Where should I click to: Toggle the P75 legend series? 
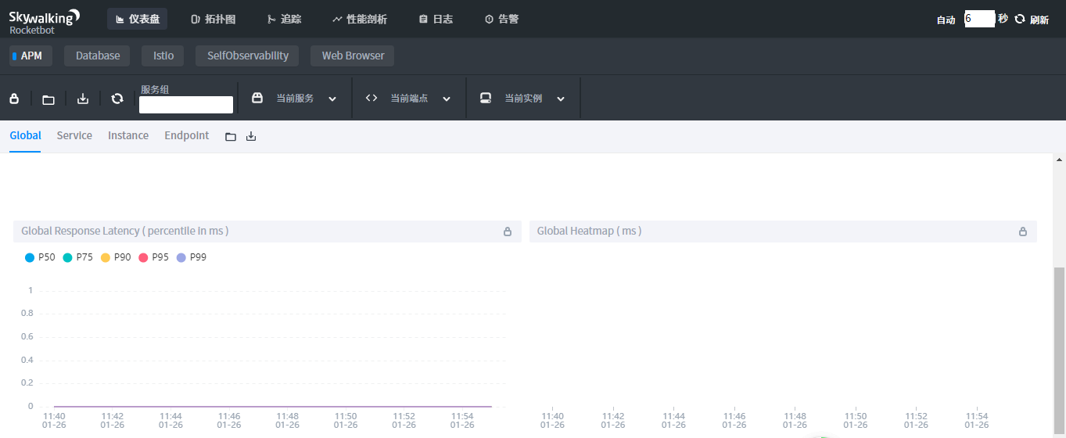tap(78, 257)
